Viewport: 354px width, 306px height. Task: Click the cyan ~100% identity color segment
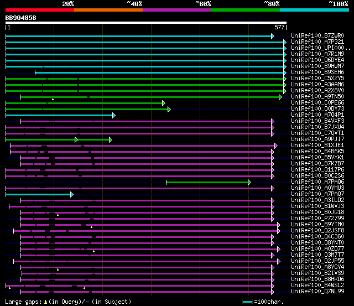314,10
